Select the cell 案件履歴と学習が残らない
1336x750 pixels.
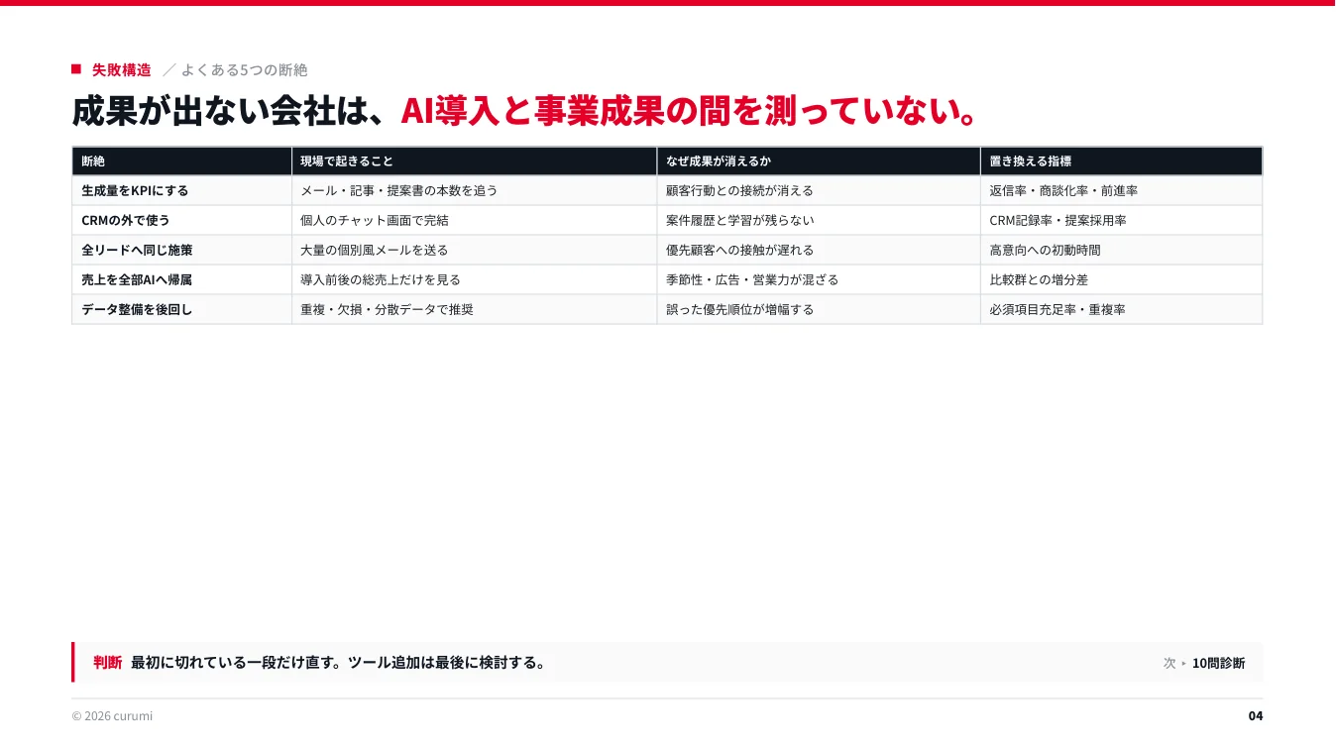click(x=819, y=220)
